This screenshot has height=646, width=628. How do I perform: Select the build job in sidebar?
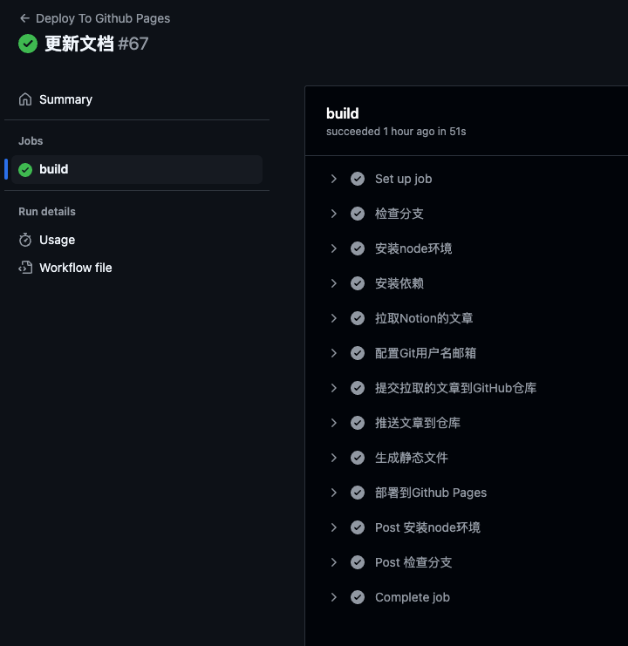(137, 169)
